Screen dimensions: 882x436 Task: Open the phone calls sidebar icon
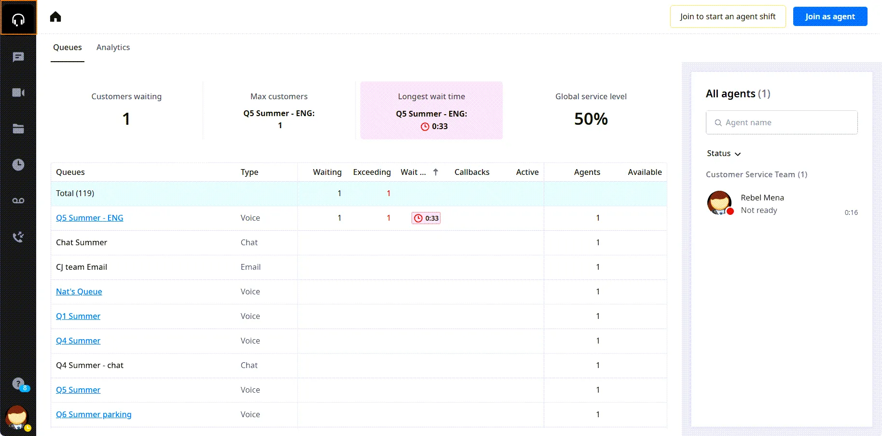coord(18,237)
